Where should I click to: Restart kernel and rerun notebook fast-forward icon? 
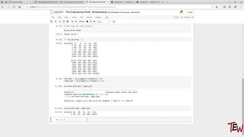point(94,22)
